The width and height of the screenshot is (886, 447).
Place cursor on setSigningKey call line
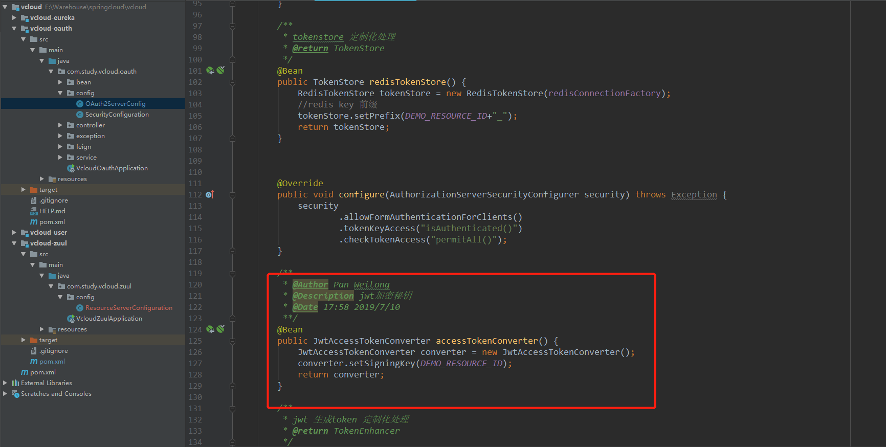405,364
